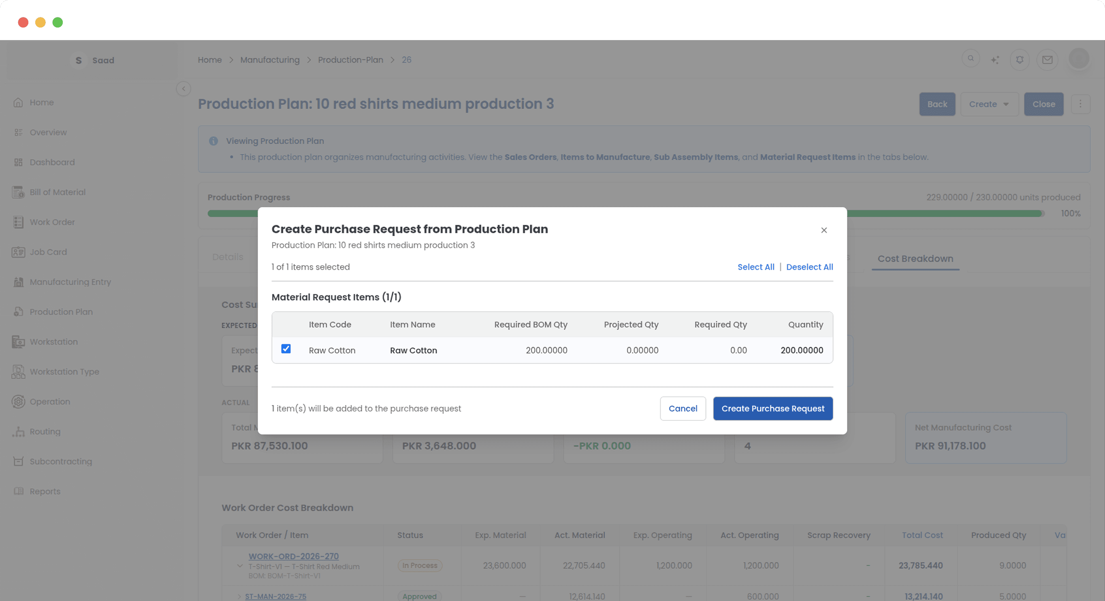
Task: Uncheck the Raw Cotton item checkbox
Action: tap(286, 349)
